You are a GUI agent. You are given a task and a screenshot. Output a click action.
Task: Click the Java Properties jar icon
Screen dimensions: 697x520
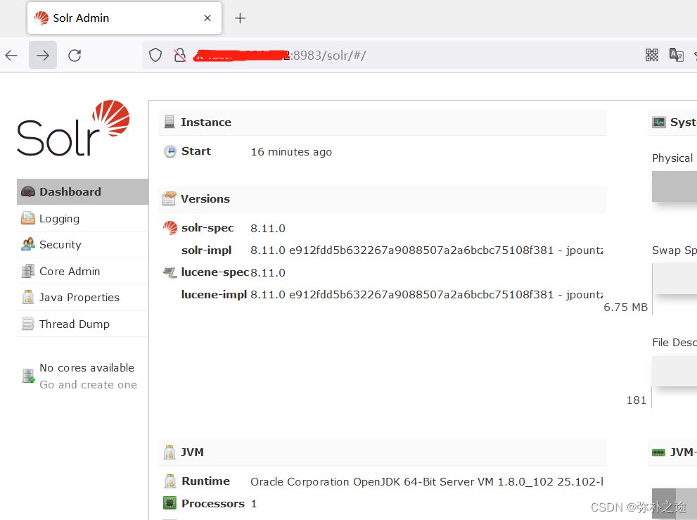[28, 297]
